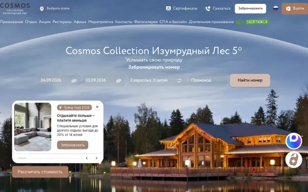Image resolution: width=308 pixels, height=192 pixels.
Task: Click the Отдыхайте больше – платите меньше headline
Action: [76, 118]
